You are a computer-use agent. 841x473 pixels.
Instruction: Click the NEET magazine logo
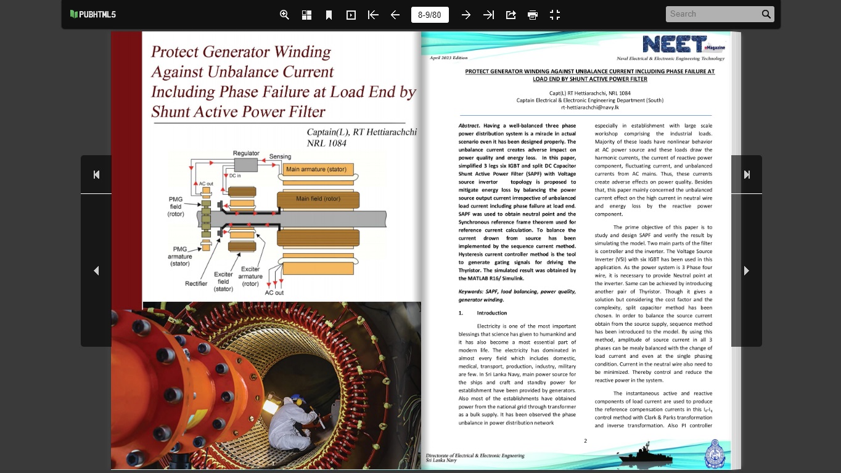pos(684,44)
